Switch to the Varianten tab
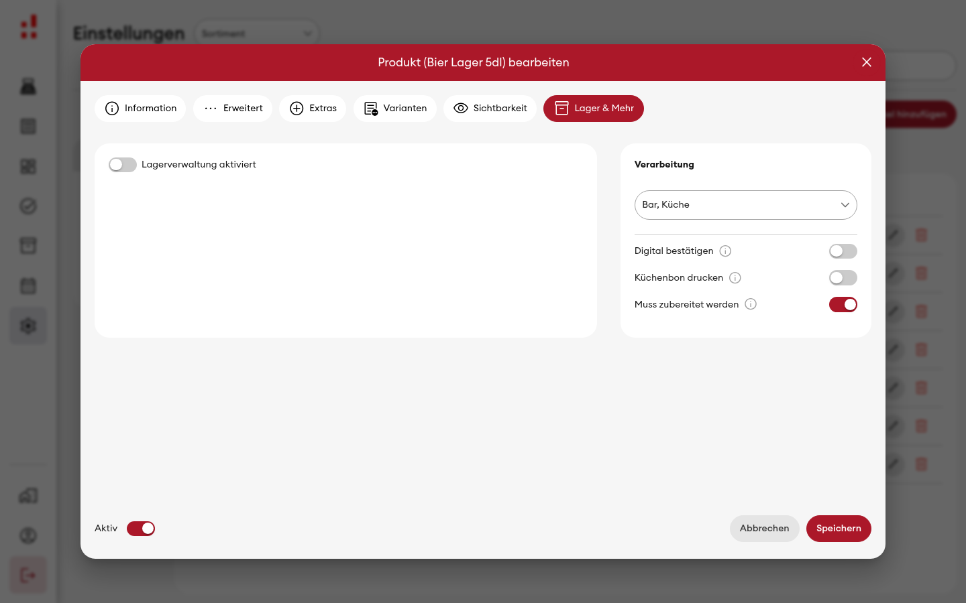The width and height of the screenshot is (966, 603). 395,109
